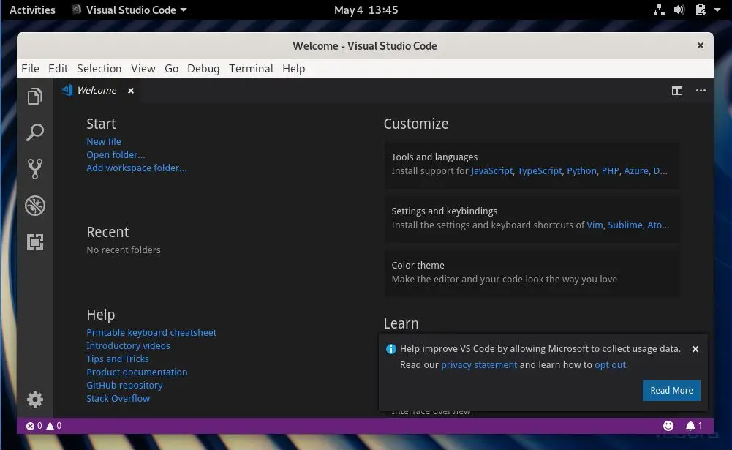Click the No recent folders text
Viewport: 732px width, 450px height.
[124, 250]
